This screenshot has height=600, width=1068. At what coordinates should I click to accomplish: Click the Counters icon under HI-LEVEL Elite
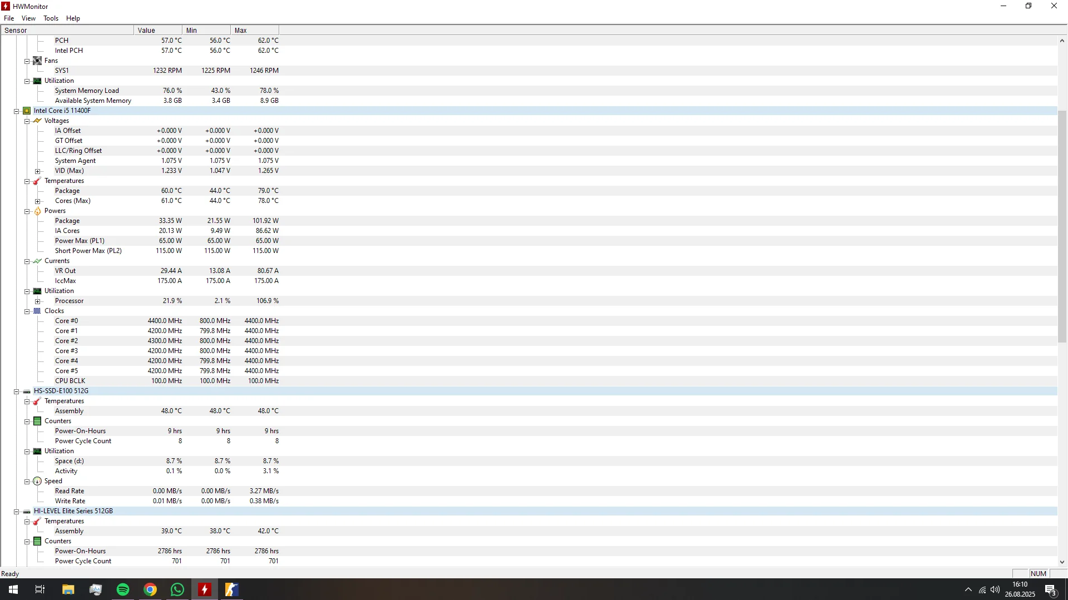pos(37,541)
